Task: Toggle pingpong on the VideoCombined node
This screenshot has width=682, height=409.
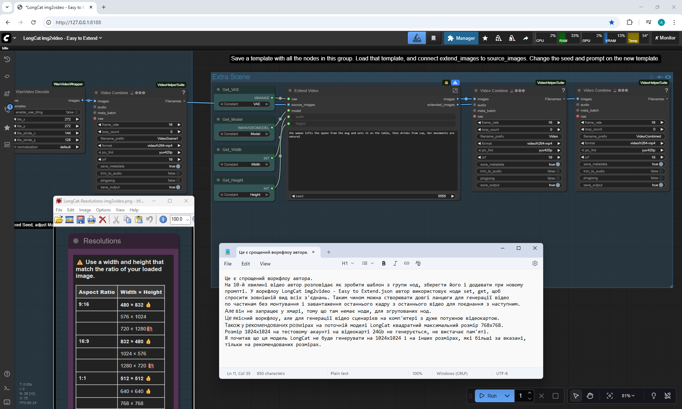Action: 661,178
